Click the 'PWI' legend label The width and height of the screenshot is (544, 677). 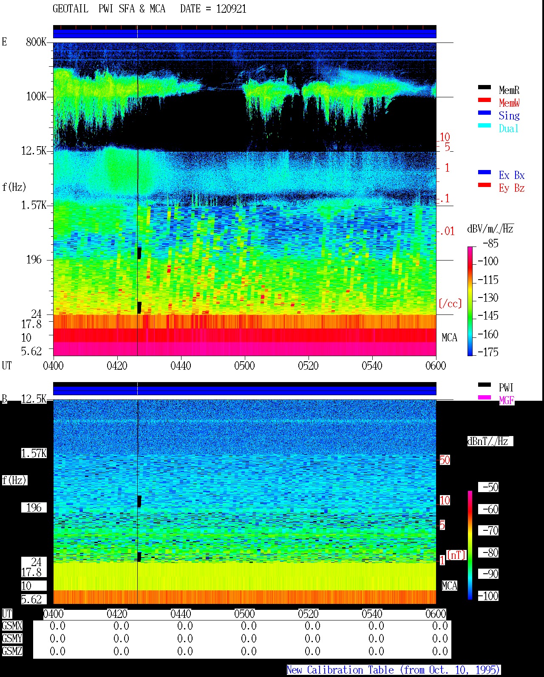point(506,388)
